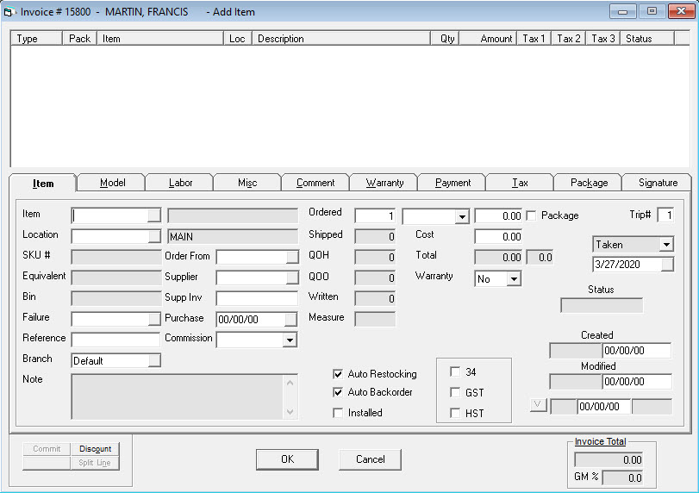Toggle the Package checkbox
699x493 pixels.
click(x=531, y=215)
